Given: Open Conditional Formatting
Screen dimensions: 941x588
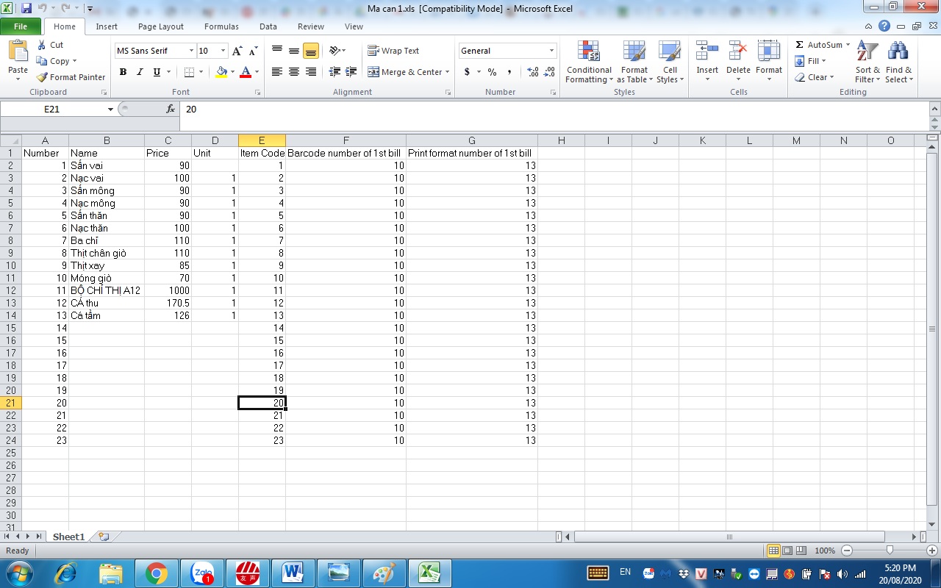Looking at the screenshot, I should pyautogui.click(x=589, y=62).
